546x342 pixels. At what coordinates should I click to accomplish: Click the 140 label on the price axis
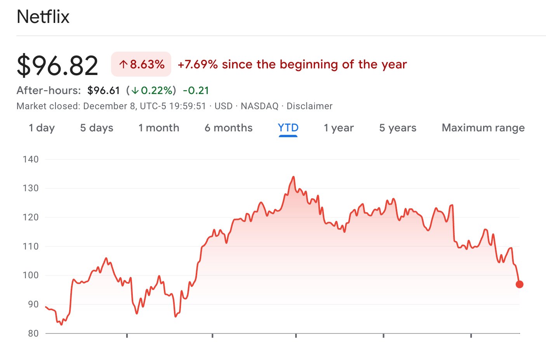click(31, 159)
